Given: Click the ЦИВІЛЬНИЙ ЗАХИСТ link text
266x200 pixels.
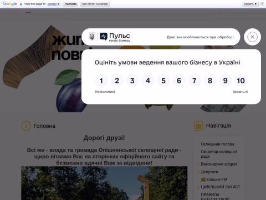Looking at the screenshot, I should (221, 187).
